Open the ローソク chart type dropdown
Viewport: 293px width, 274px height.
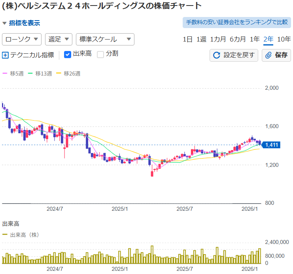22,39
